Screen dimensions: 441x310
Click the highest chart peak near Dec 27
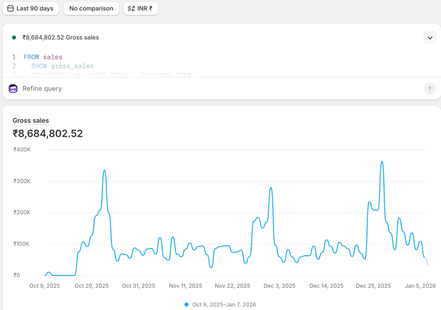(x=382, y=162)
